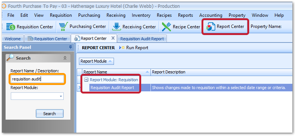Viewport: 295px width, 136px height.
Task: Click the Run Report icon
Action: (x=122, y=48)
